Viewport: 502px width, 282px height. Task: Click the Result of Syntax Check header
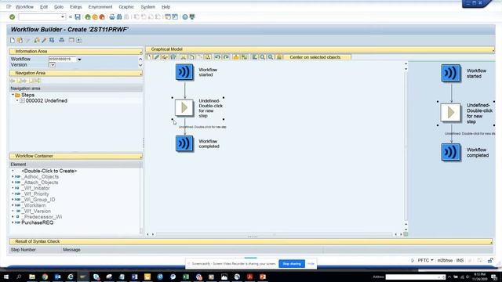click(251, 242)
